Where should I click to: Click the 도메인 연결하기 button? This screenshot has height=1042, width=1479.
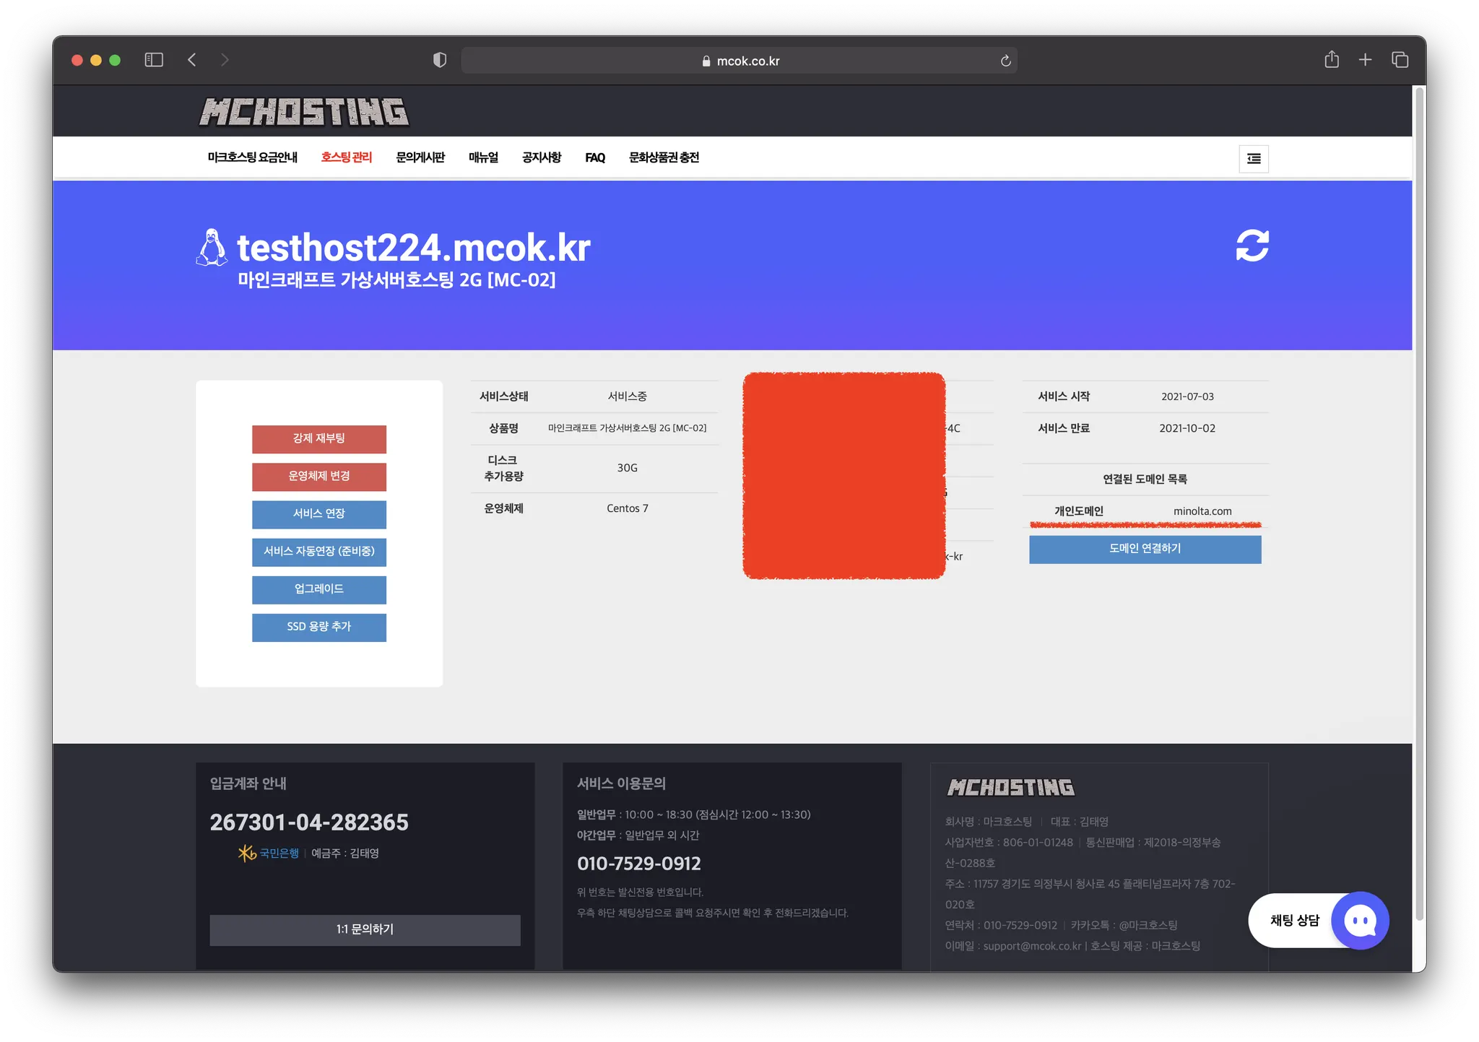point(1144,549)
